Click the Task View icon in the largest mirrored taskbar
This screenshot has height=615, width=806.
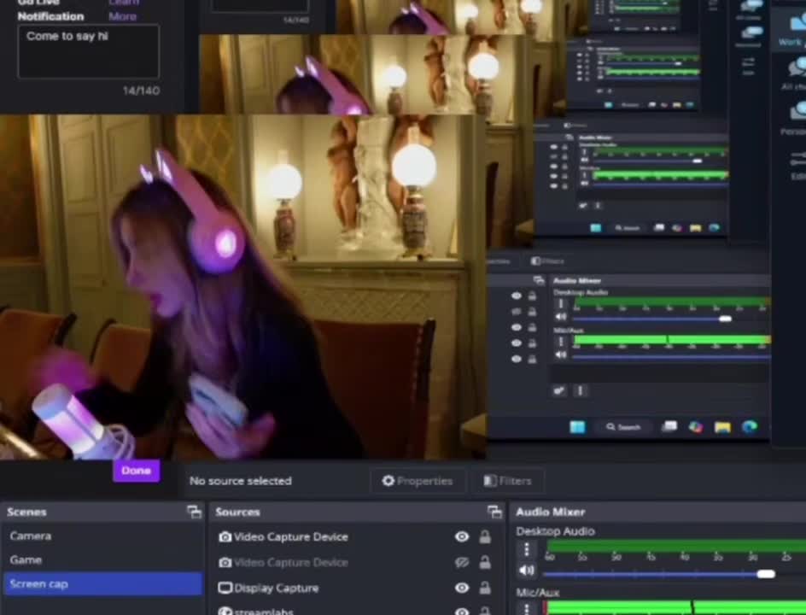tap(669, 426)
